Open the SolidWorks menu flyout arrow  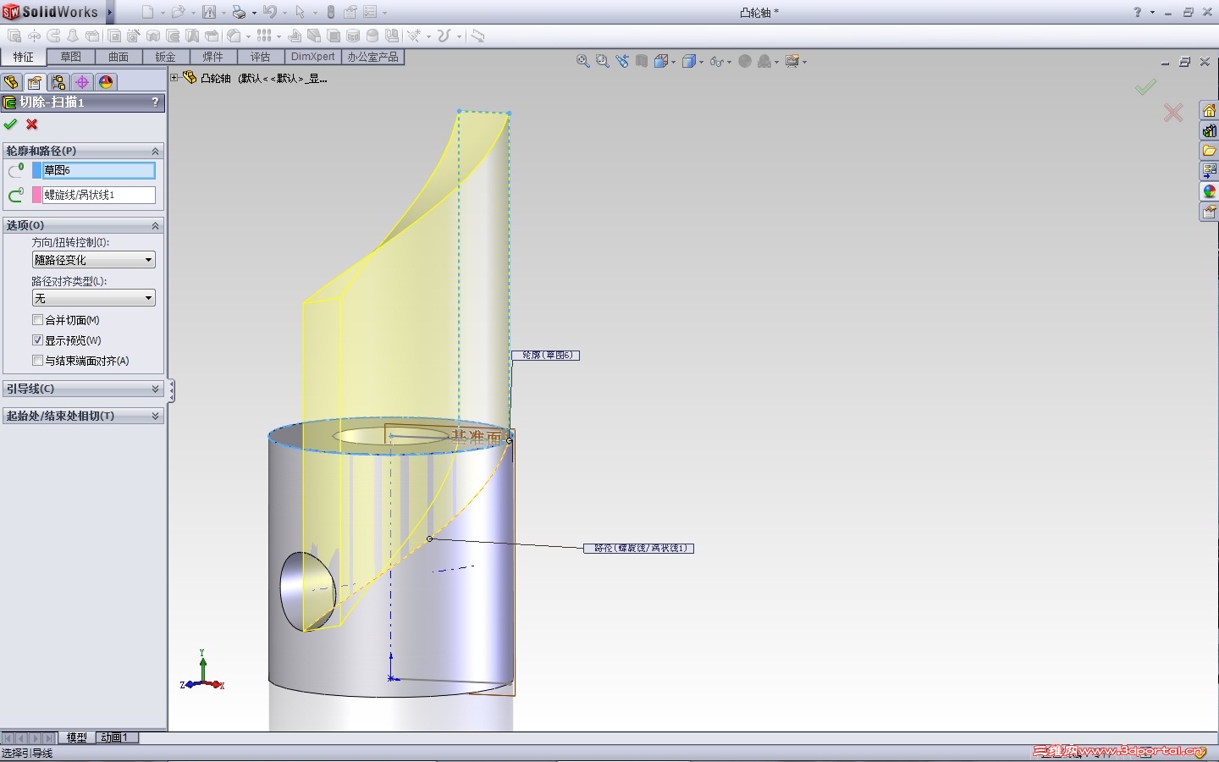[x=110, y=12]
